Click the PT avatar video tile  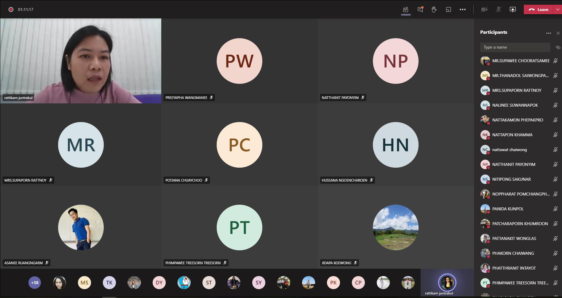pyautogui.click(x=240, y=227)
